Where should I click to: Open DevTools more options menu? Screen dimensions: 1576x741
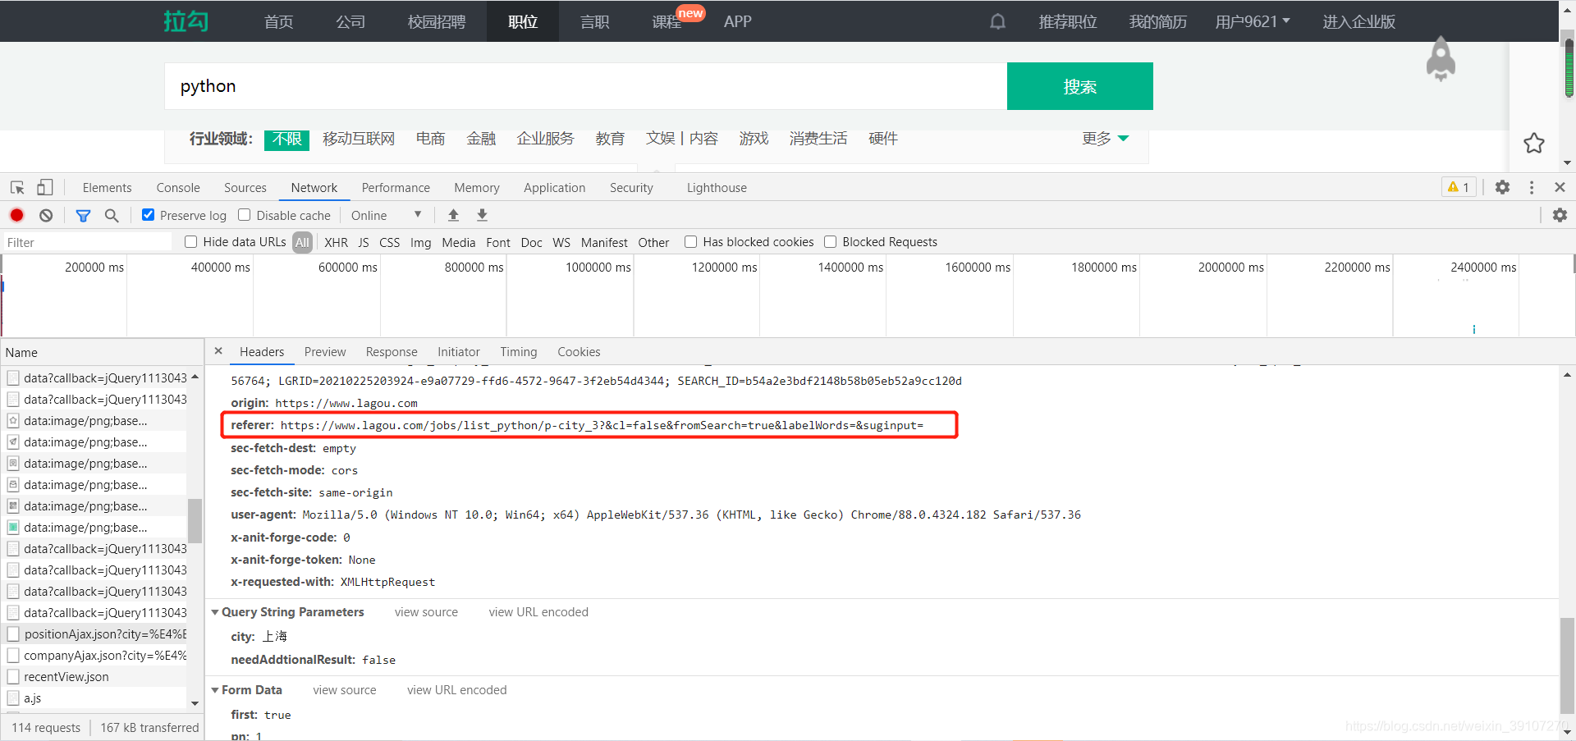tap(1532, 187)
